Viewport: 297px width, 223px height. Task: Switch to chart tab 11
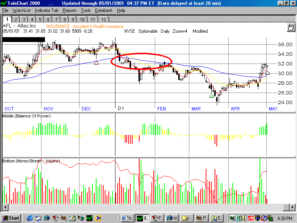[92, 20]
